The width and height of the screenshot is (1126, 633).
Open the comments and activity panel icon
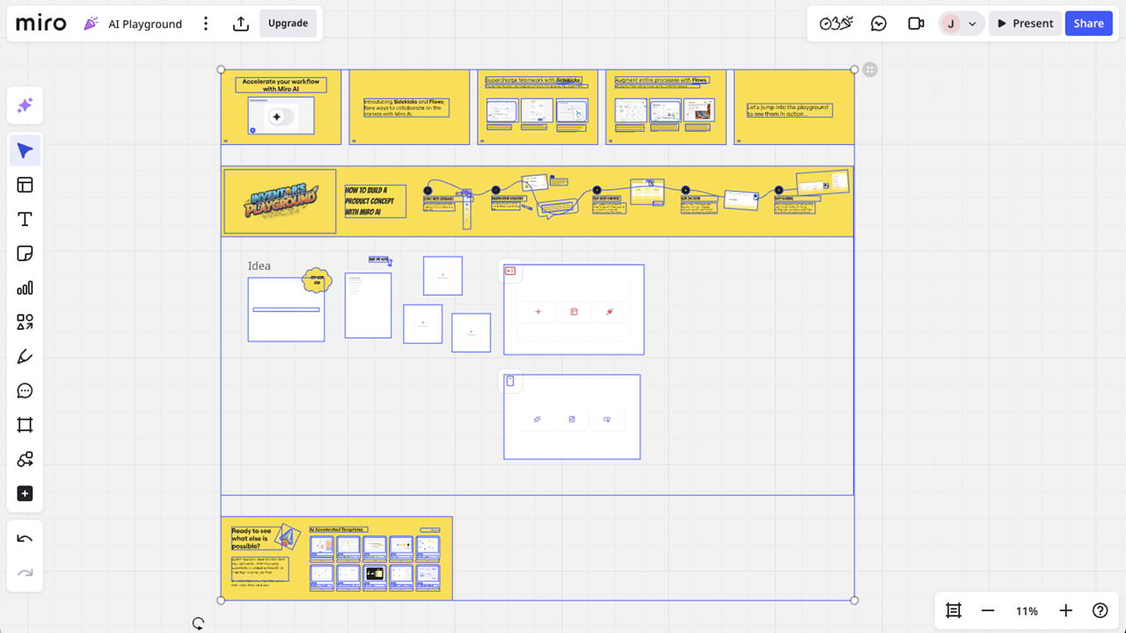pos(879,24)
